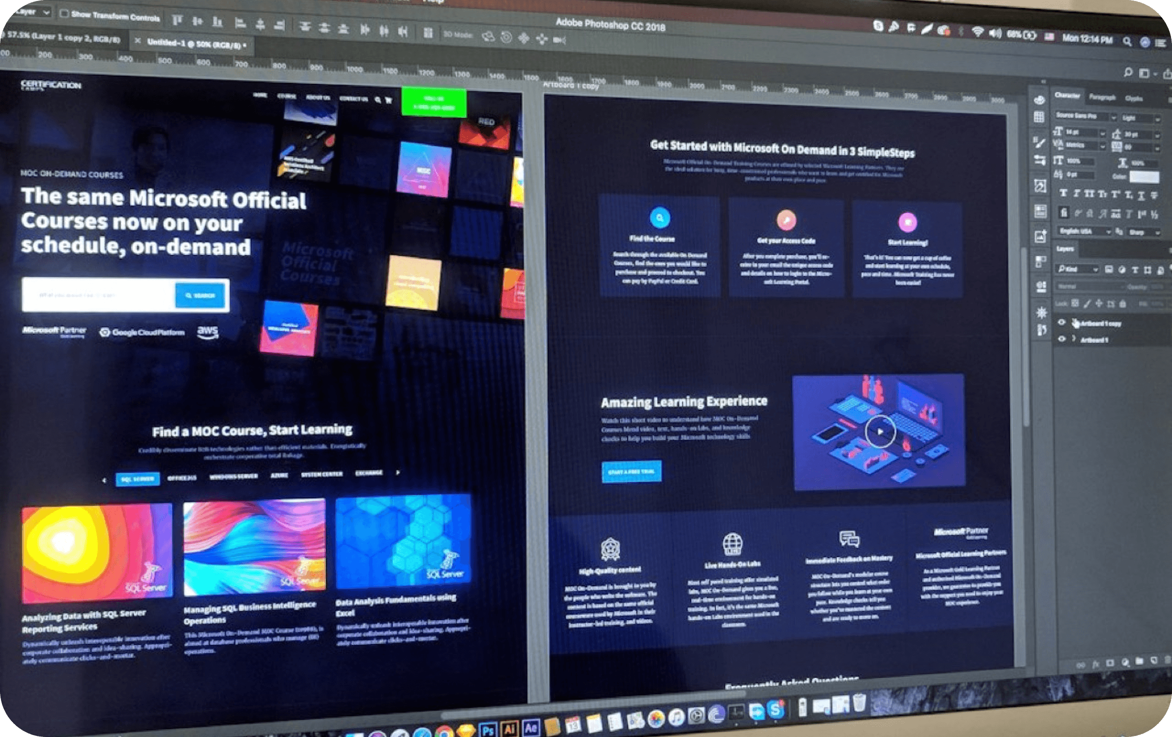Distribute bottom edges in the options bar
Image resolution: width=1172 pixels, height=737 pixels.
[x=343, y=28]
